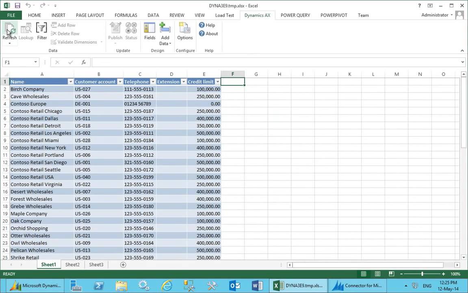468x293 pixels.
Task: Select column G header
Action: point(256,74)
